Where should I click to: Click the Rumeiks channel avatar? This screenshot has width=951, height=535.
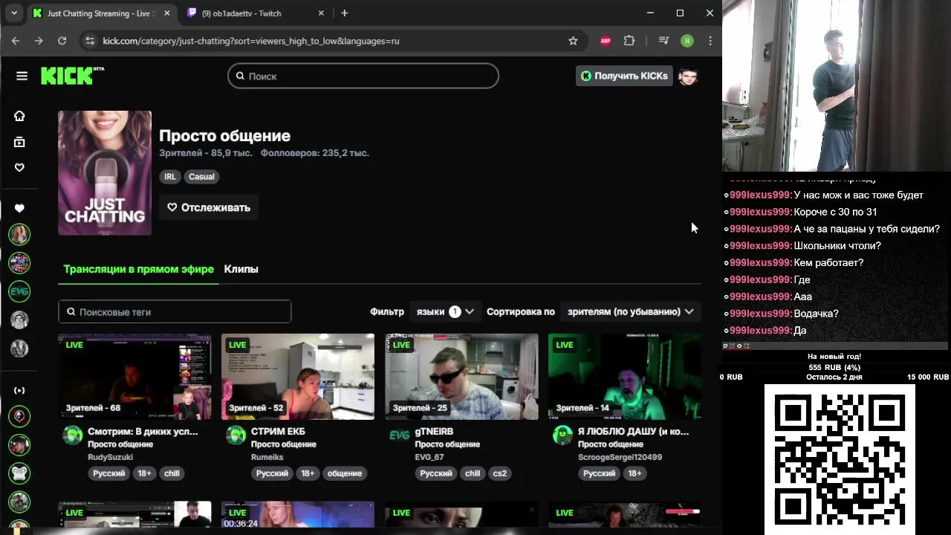pos(236,435)
